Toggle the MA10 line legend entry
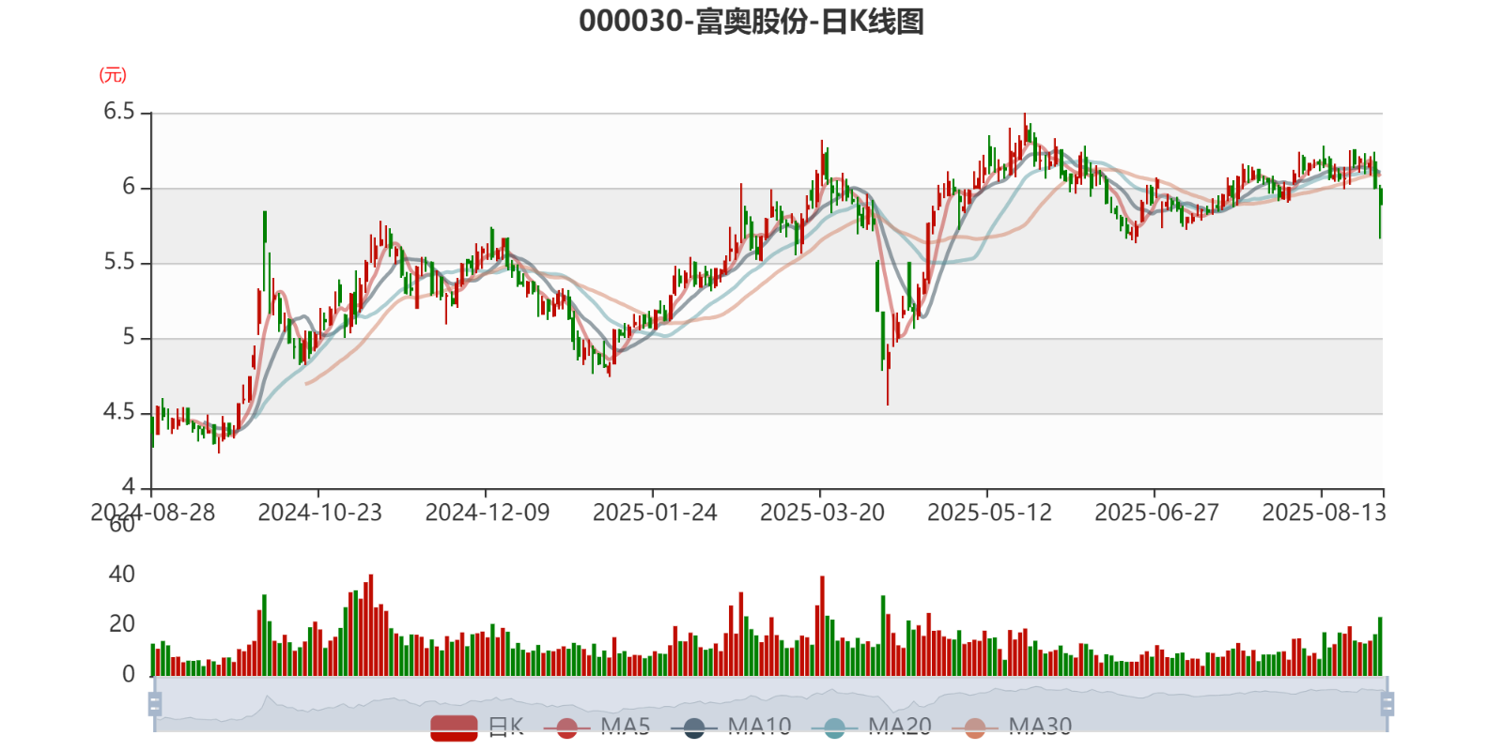Image resolution: width=1503 pixels, height=751 pixels. (x=731, y=727)
